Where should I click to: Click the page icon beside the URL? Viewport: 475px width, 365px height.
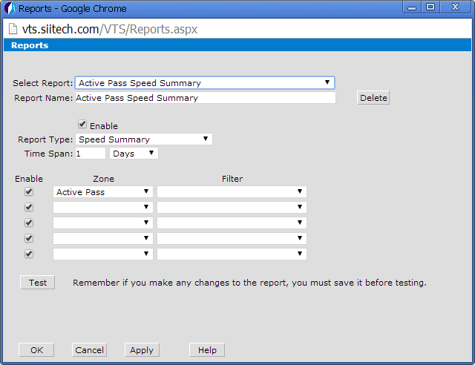point(13,29)
